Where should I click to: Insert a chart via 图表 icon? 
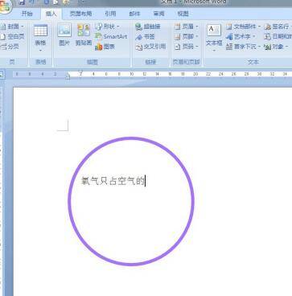coord(105,47)
